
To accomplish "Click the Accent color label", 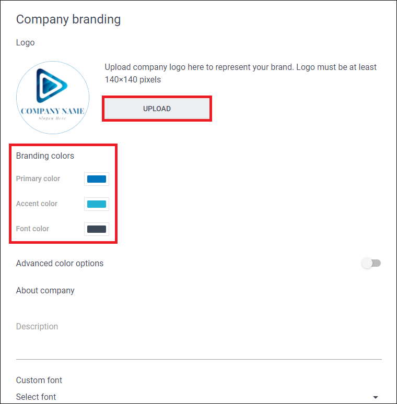I will tap(37, 204).
